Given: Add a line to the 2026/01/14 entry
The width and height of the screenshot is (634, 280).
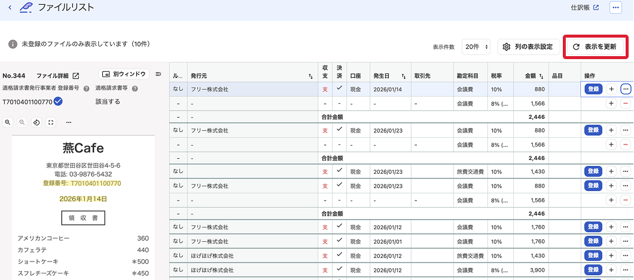Looking at the screenshot, I should (611, 89).
